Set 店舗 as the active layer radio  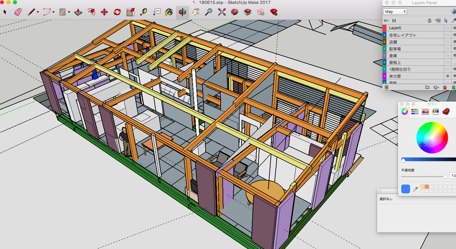[448, 42]
